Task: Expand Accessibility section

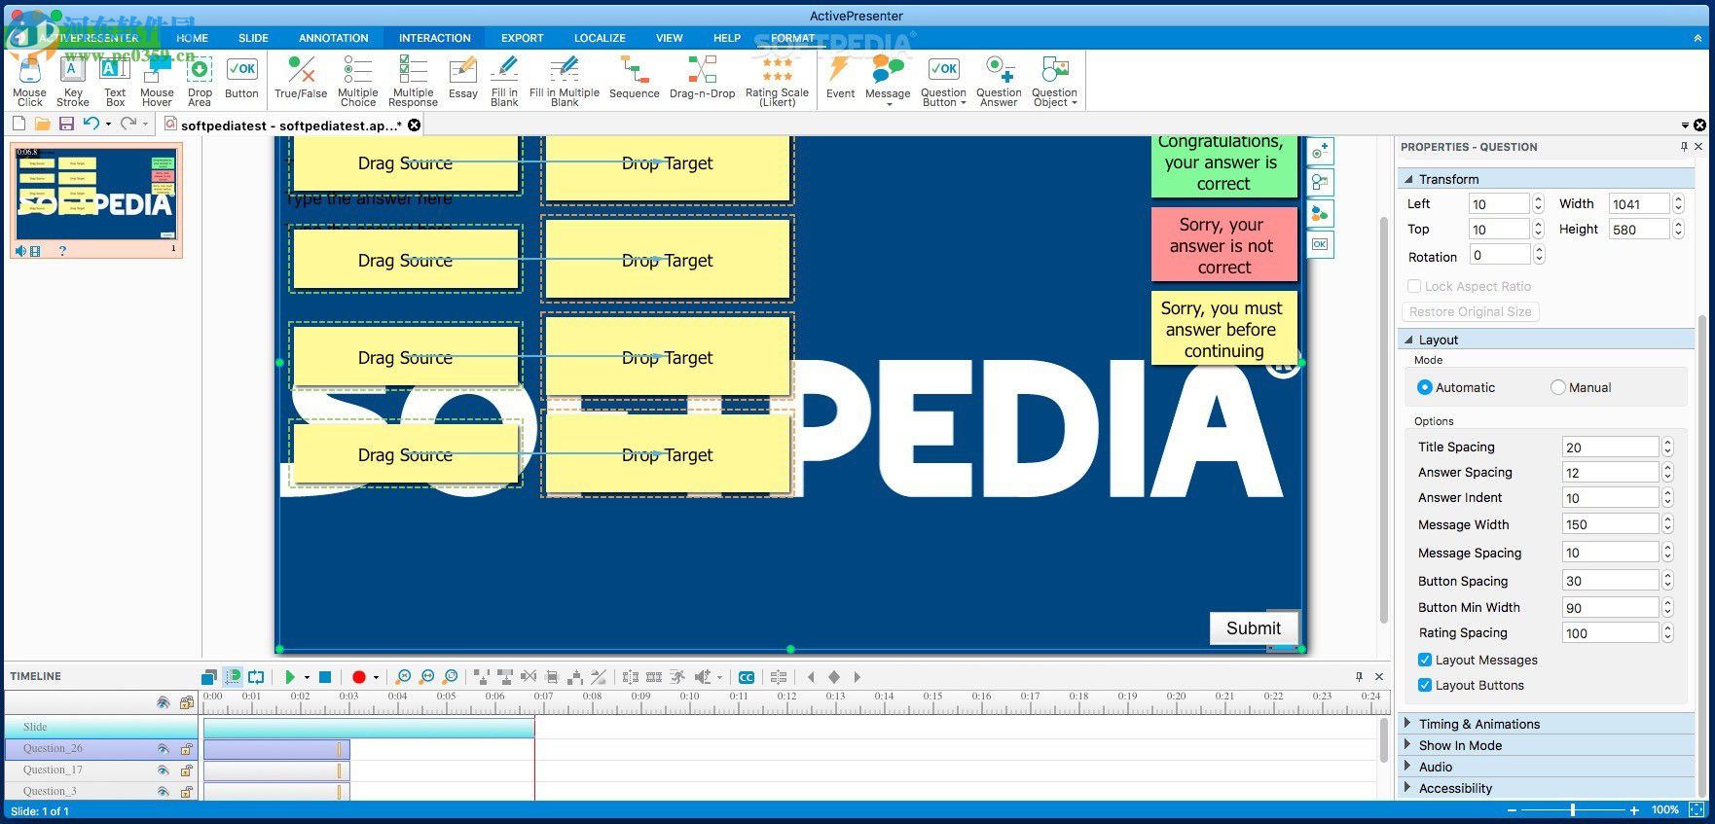Action: (1548, 788)
